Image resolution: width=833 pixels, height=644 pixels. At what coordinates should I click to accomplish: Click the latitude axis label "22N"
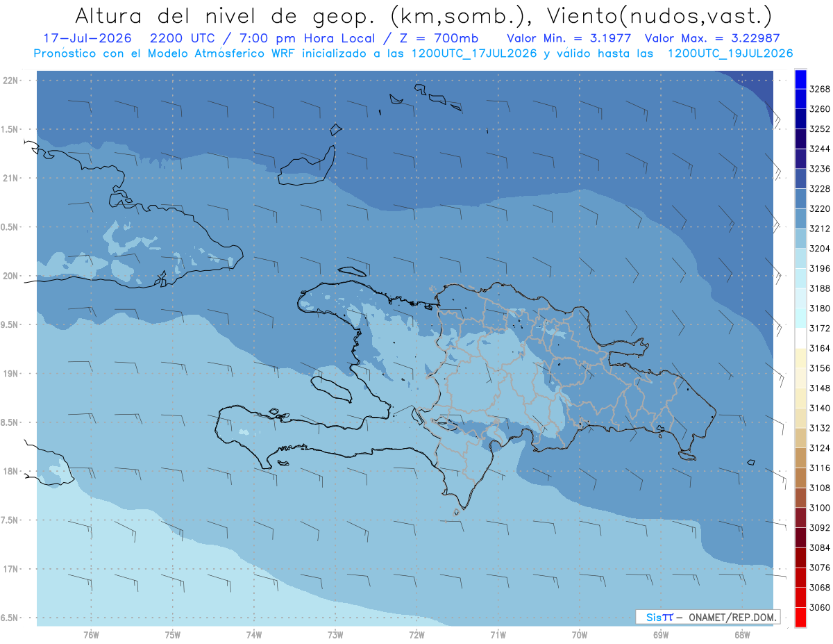11,81
